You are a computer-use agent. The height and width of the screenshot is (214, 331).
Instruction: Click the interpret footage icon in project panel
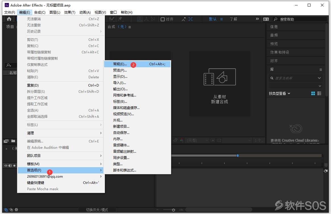[x=6, y=141]
